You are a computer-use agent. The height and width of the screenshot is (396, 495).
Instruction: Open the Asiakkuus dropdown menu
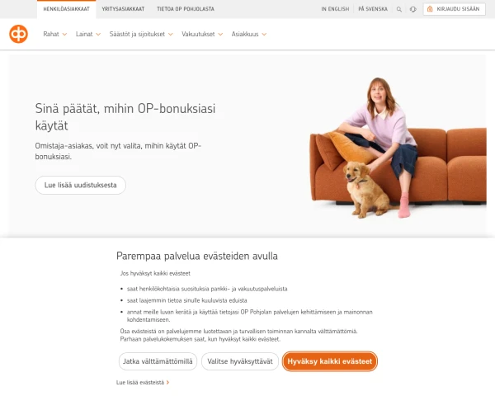[249, 34]
